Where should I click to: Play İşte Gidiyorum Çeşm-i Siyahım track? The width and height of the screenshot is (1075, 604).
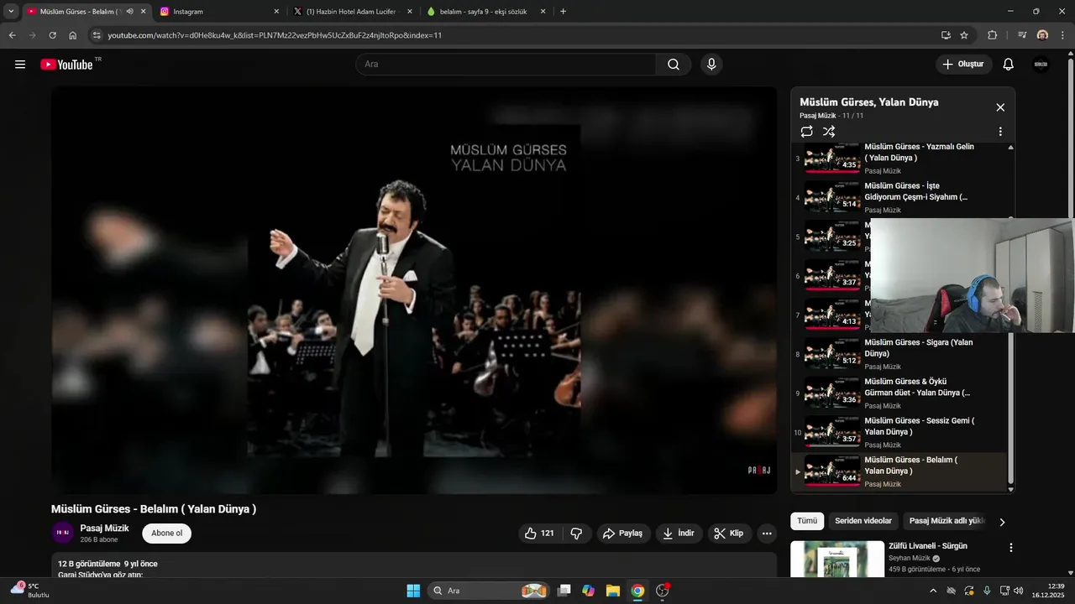[899, 198]
